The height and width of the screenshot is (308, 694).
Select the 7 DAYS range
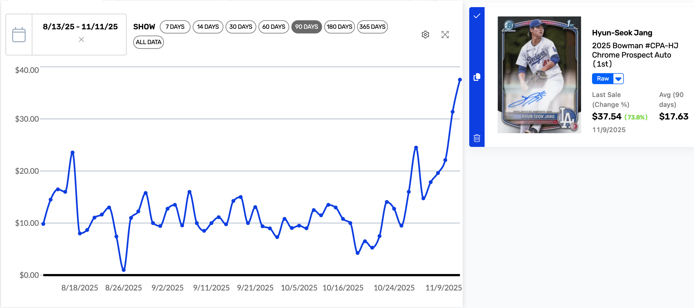(175, 27)
